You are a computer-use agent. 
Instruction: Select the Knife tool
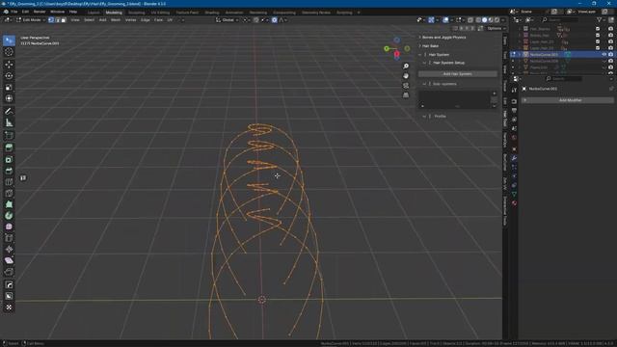(9, 193)
